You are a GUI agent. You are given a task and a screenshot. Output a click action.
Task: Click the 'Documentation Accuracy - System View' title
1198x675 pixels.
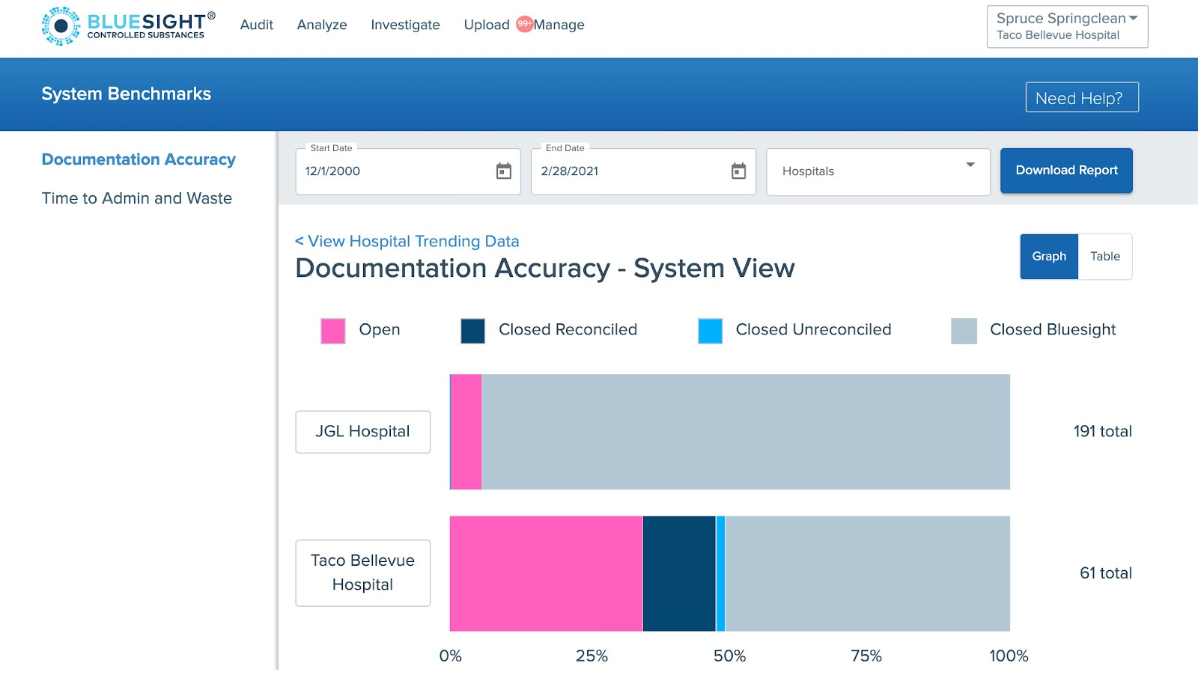point(545,268)
